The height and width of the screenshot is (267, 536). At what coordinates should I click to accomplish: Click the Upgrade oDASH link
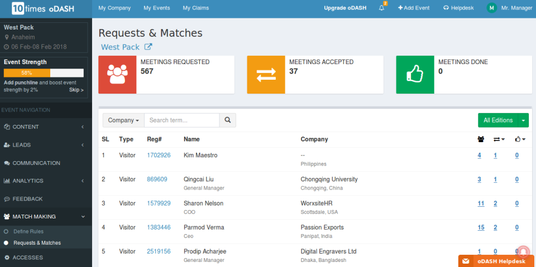pos(345,8)
